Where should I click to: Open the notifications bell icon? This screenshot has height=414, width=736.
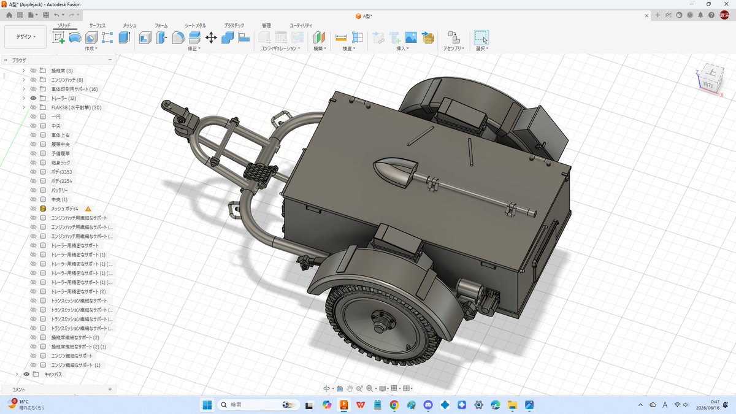700,15
